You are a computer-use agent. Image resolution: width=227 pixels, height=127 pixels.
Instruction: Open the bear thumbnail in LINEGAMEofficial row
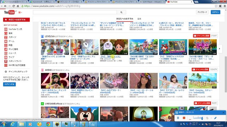[x=85, y=114]
